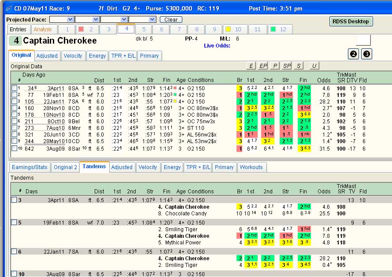The height and width of the screenshot is (277, 392).
Task: Click the Live Odds label
Action: tap(217, 46)
